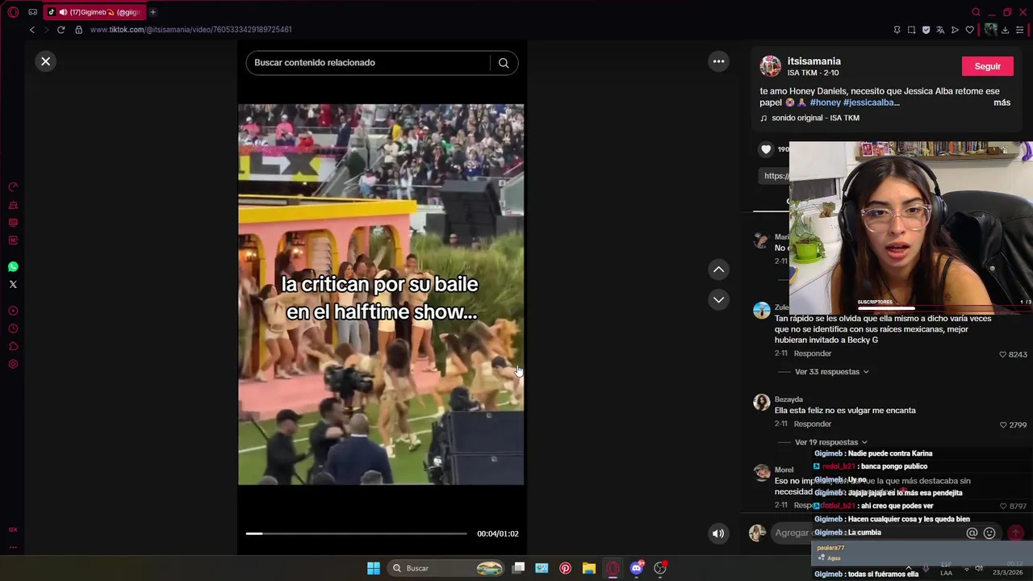The height and width of the screenshot is (581, 1033).
Task: Click the send-flow arrow icon
Action: pyautogui.click(x=955, y=30)
